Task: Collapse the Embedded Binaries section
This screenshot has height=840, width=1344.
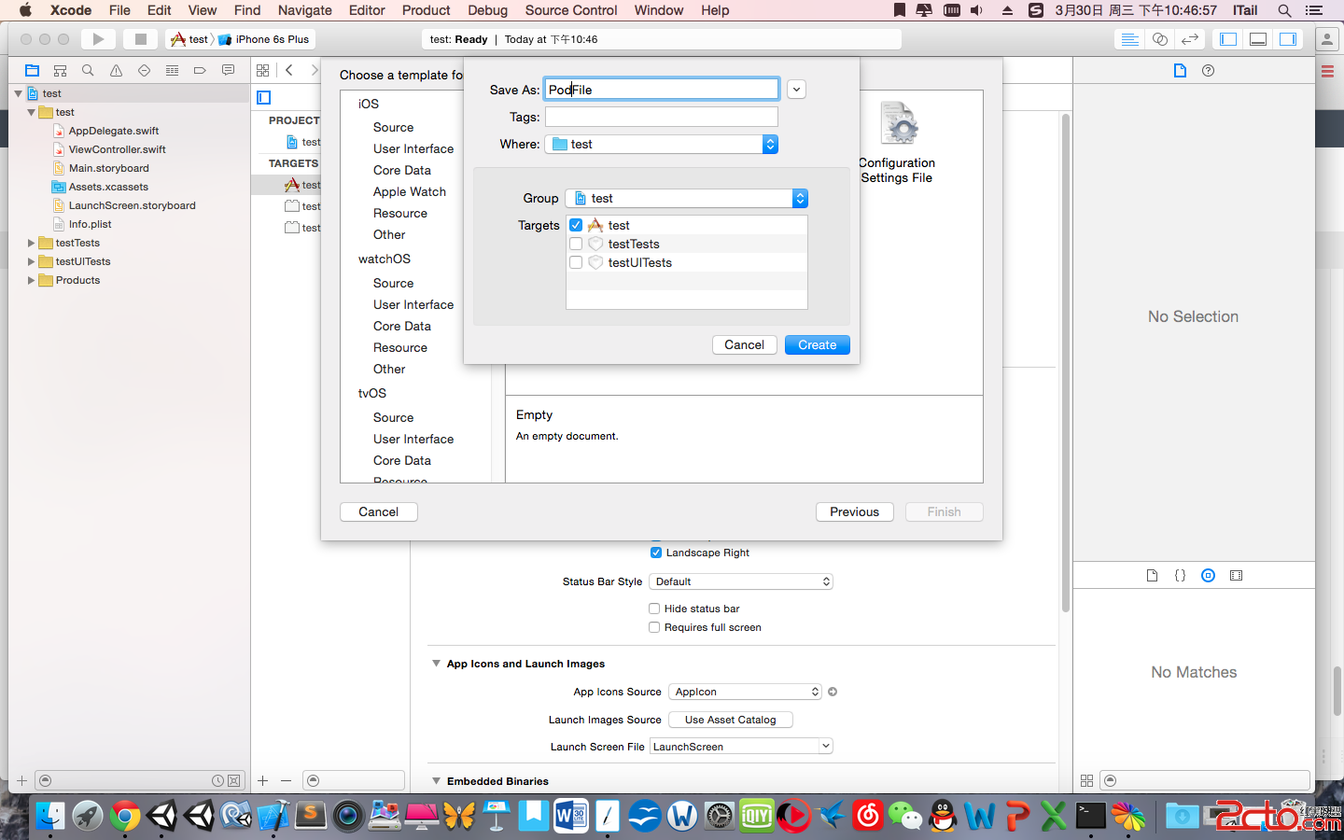Action: 436,781
